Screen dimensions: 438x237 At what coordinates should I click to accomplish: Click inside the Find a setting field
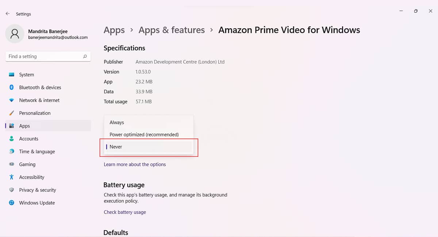click(40, 57)
